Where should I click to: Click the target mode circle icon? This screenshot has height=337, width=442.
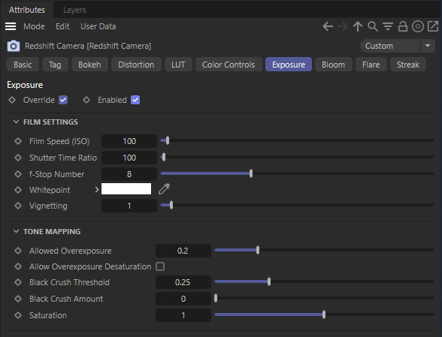coord(418,26)
